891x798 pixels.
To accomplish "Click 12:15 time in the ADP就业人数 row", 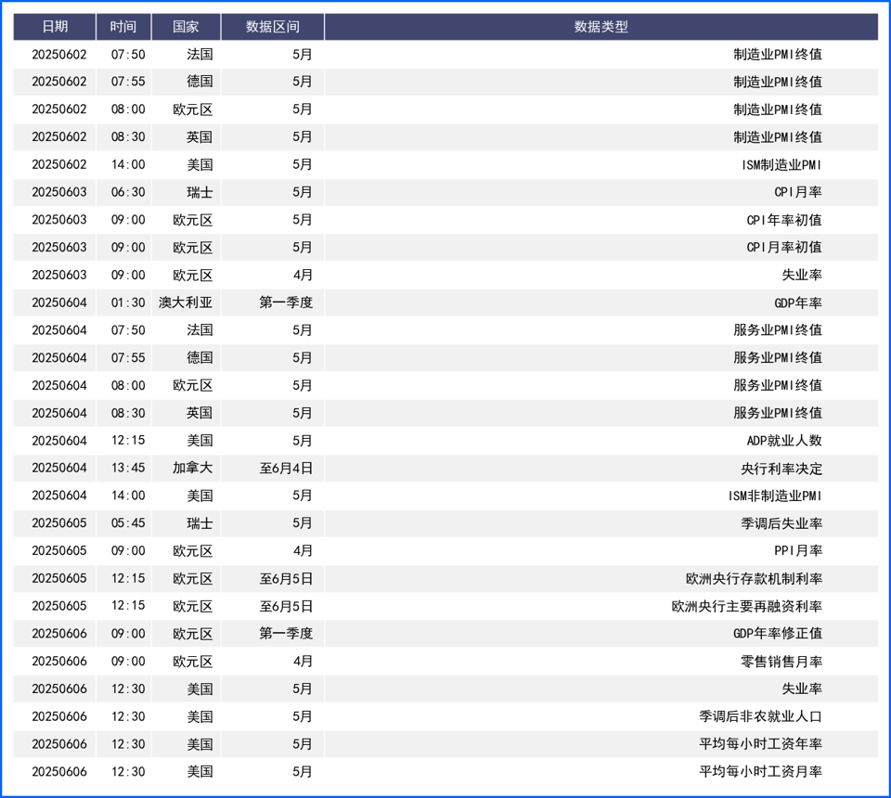I will tap(128, 440).
